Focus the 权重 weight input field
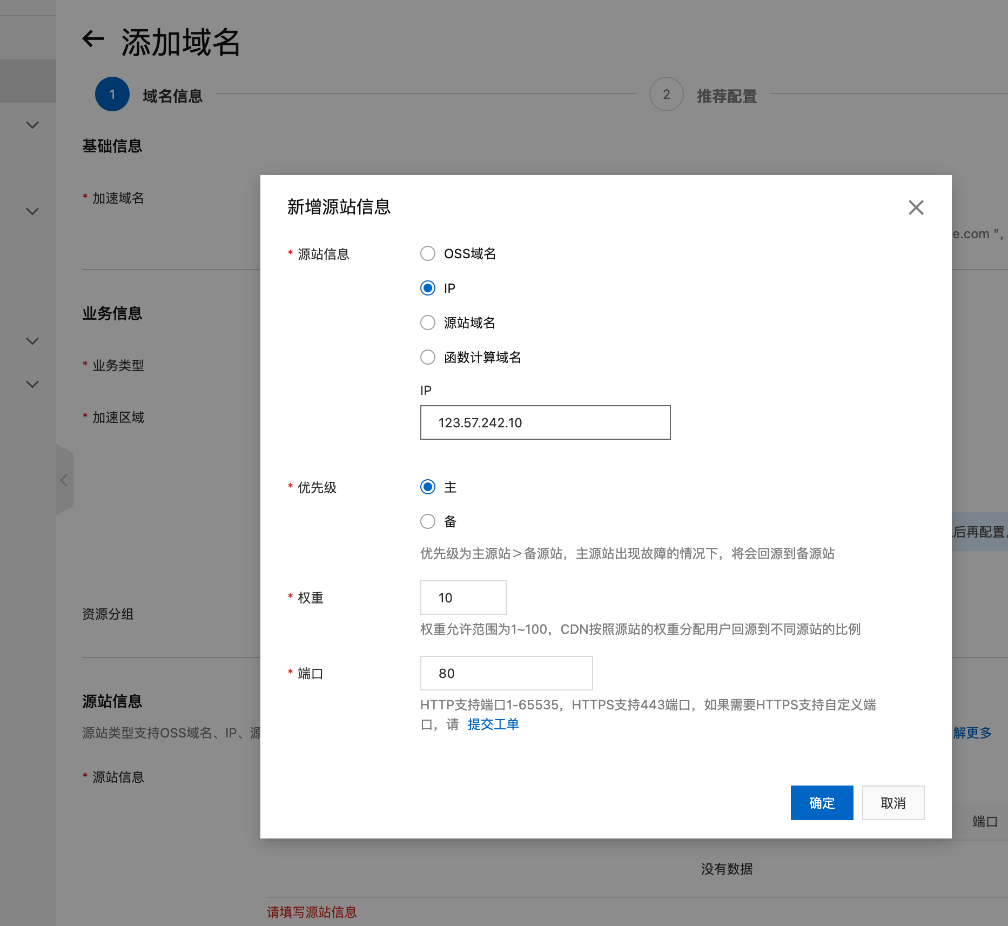The width and height of the screenshot is (1008, 926). (463, 598)
